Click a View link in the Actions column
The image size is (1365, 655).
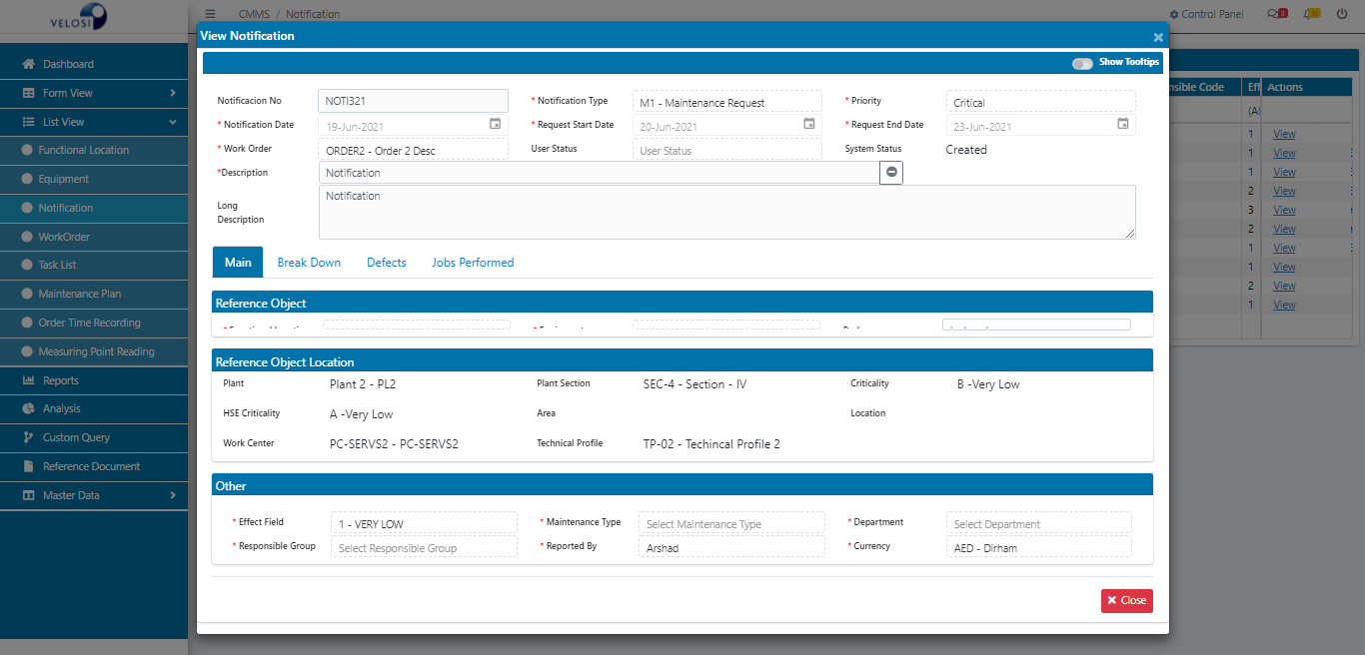click(1283, 133)
